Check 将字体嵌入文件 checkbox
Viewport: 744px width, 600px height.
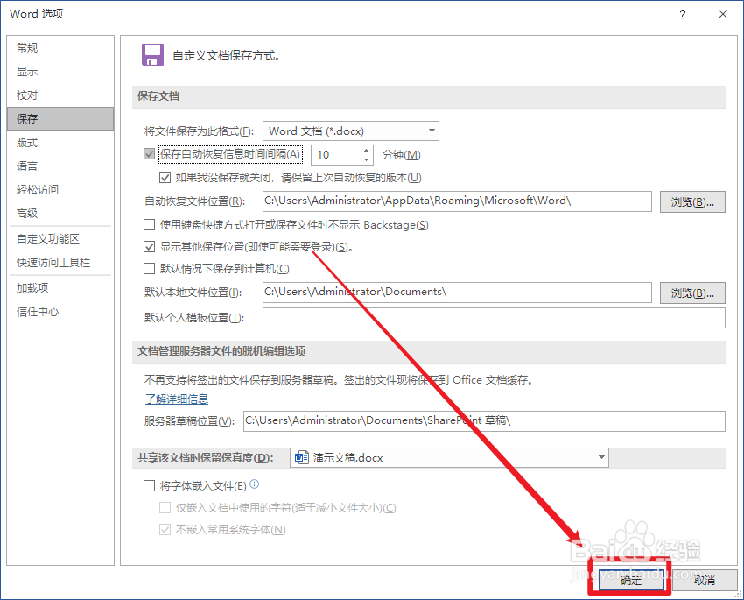(x=149, y=485)
